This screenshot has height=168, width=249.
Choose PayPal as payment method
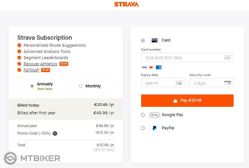click(143, 128)
